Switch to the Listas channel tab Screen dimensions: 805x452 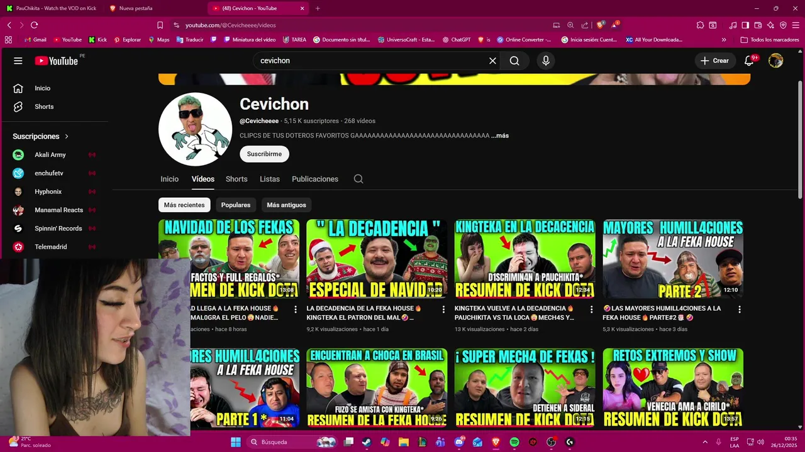pyautogui.click(x=270, y=179)
